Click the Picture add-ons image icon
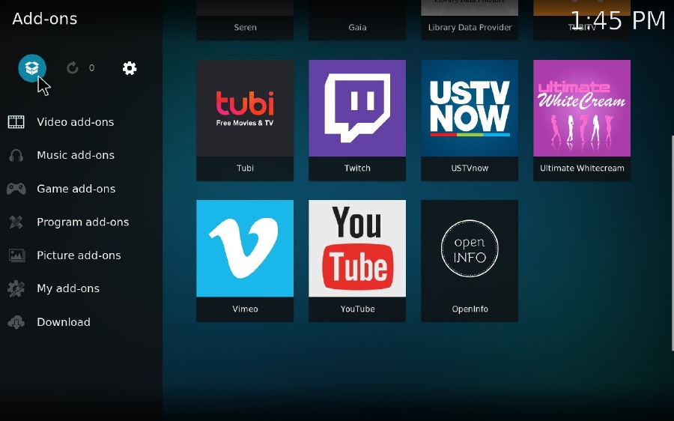The image size is (674, 421). [x=16, y=255]
